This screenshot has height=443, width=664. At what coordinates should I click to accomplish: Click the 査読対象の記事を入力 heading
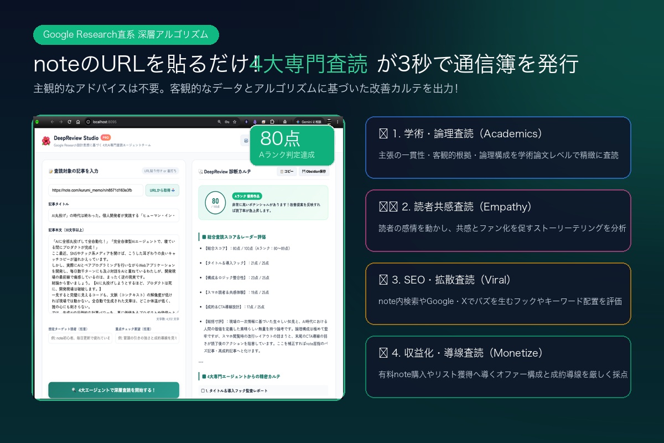[x=74, y=171]
